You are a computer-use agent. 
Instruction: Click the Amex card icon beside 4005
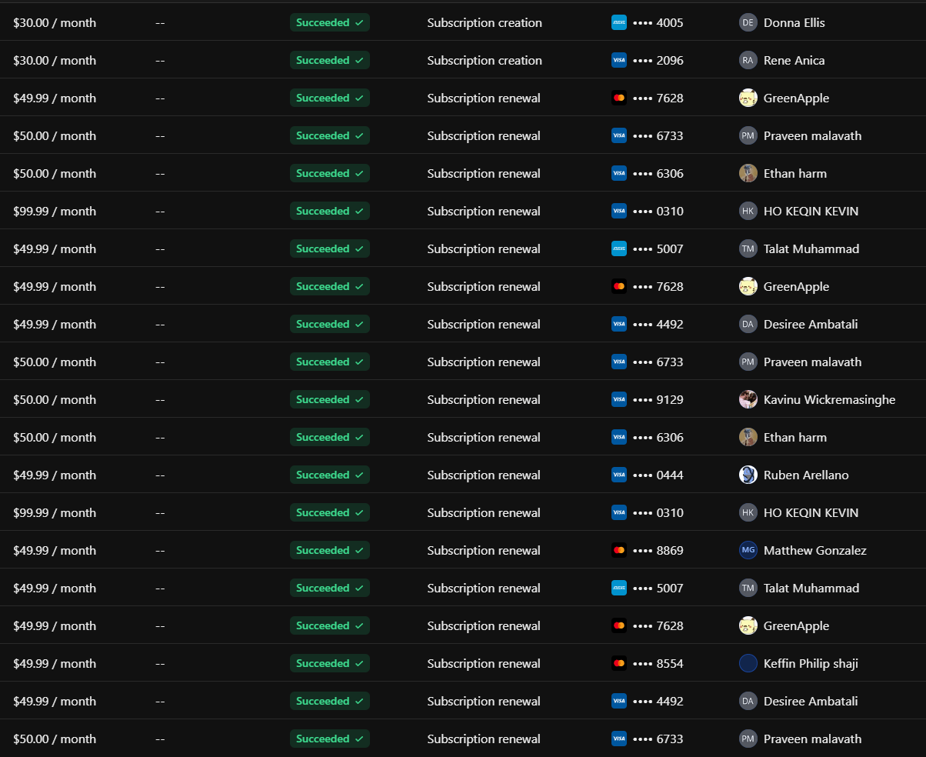tap(619, 23)
